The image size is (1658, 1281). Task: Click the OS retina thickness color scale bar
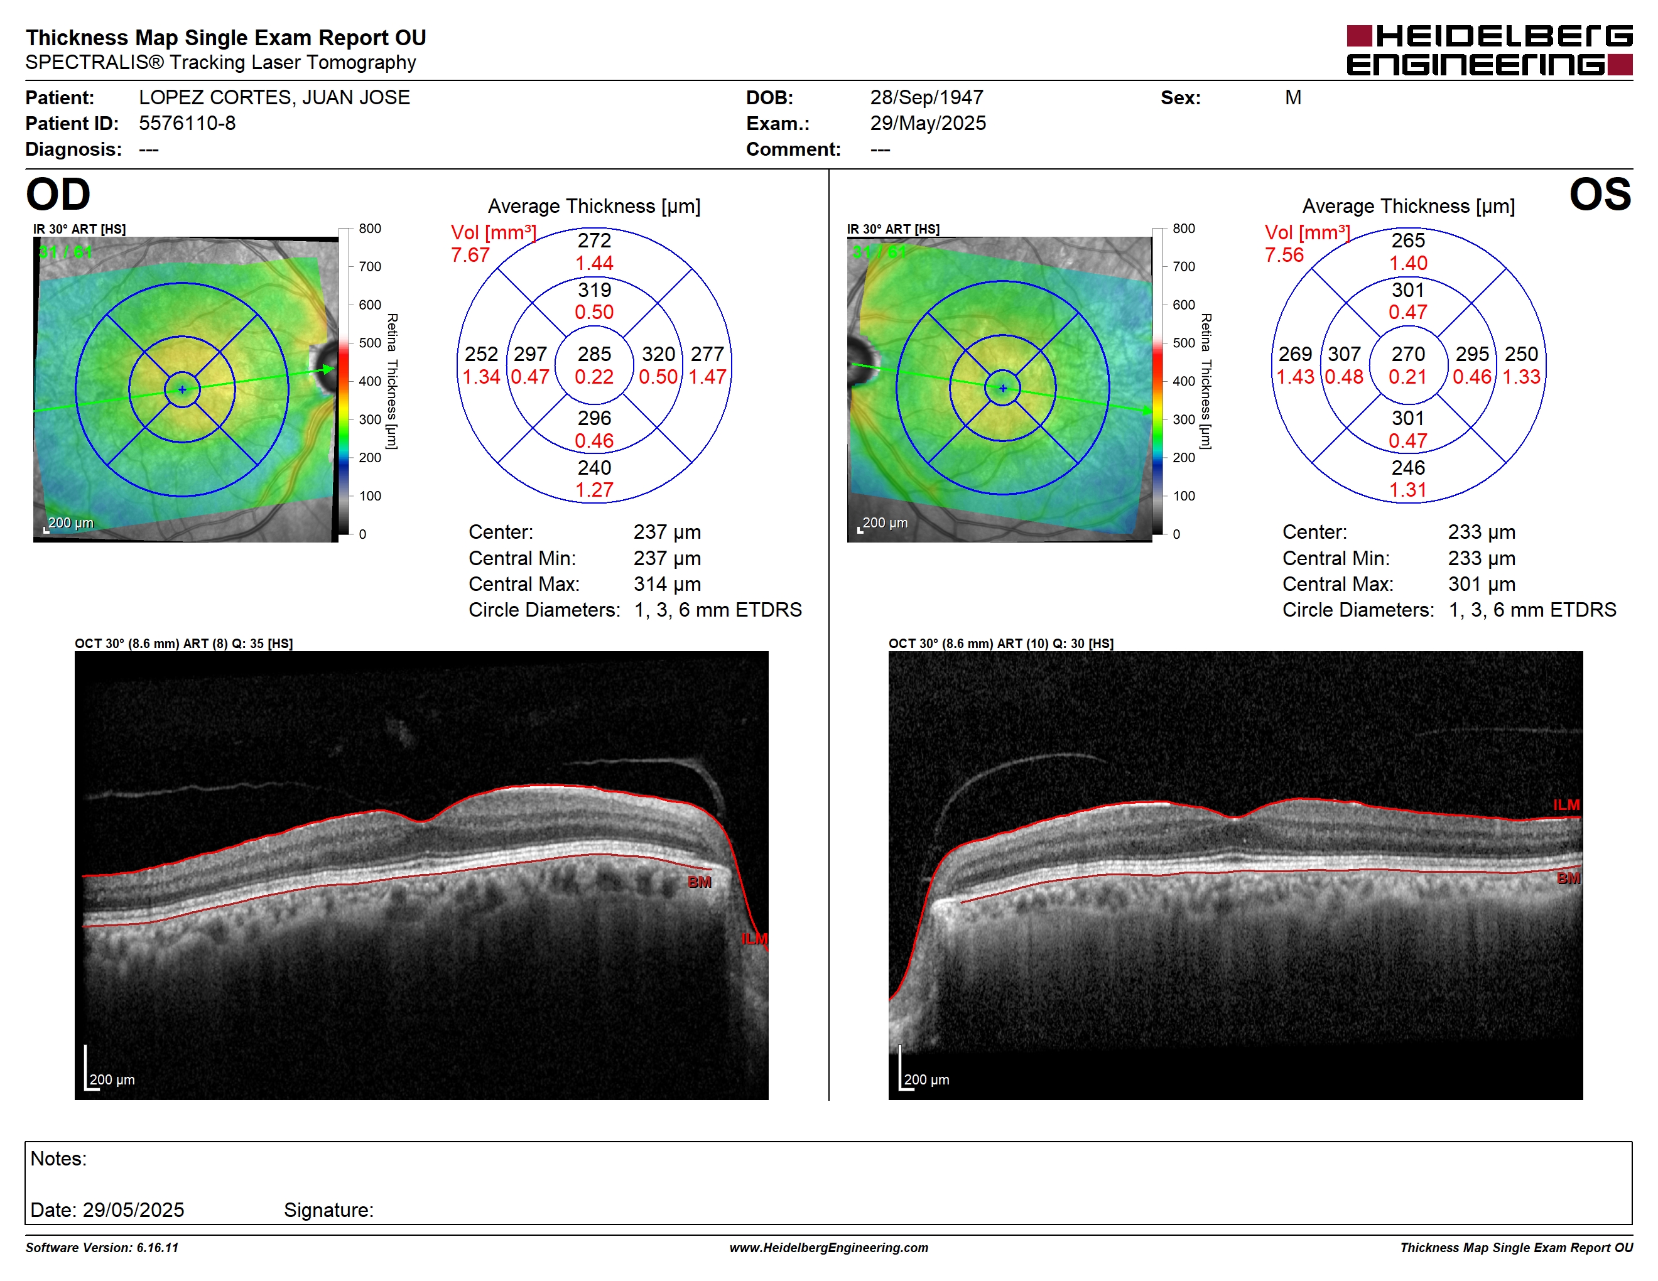1157,381
